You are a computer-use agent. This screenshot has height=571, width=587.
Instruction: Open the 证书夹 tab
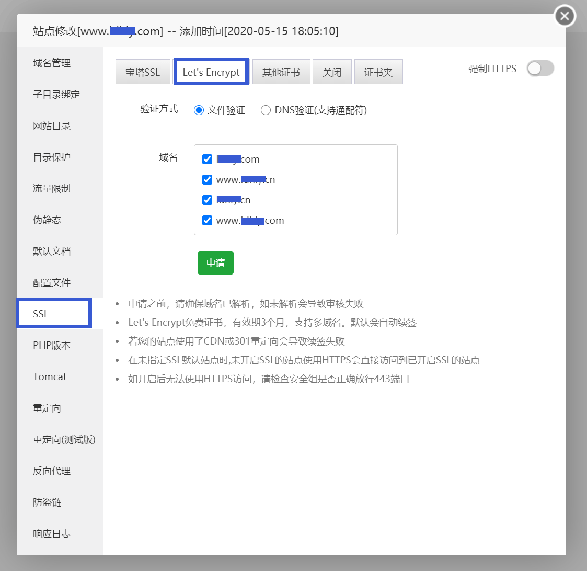coord(378,72)
